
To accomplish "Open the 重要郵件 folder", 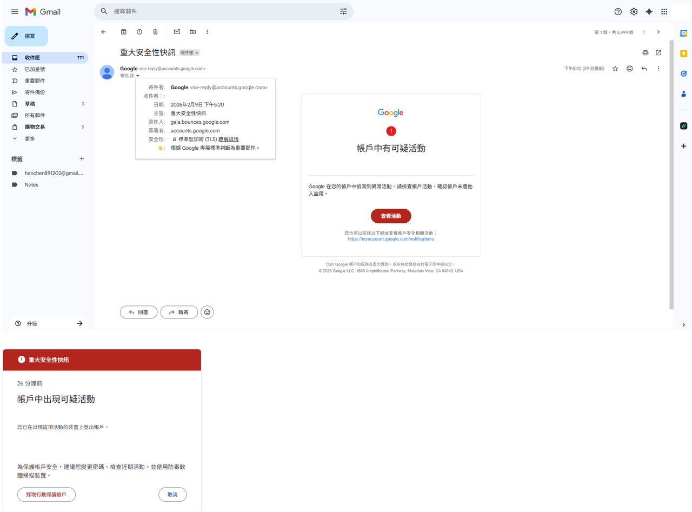I will (x=45, y=81).
